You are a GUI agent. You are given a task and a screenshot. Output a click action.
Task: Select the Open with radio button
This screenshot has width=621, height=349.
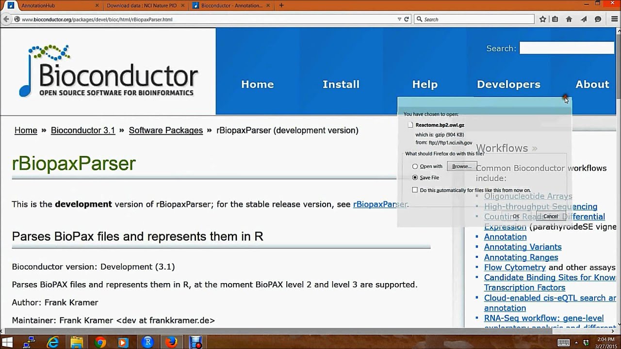pos(415,166)
